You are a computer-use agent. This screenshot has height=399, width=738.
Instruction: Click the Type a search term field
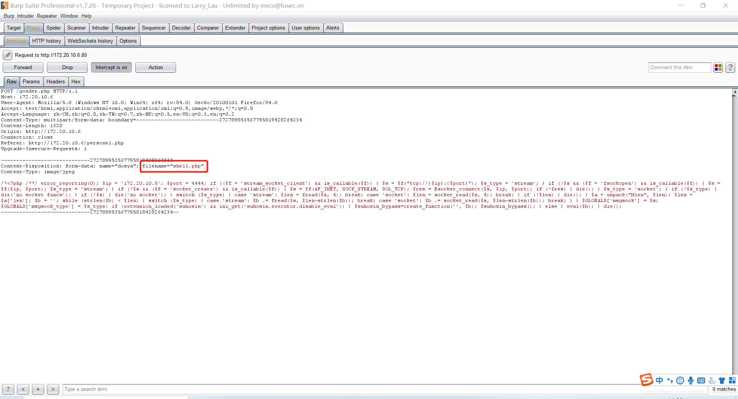click(x=384, y=389)
